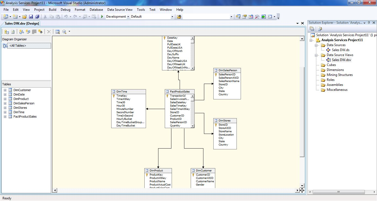Click the New Named Query icon
377x201 pixels.
[x=28, y=32]
